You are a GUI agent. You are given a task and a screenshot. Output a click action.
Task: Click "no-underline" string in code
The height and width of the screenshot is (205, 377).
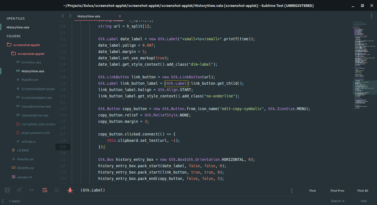219,96
